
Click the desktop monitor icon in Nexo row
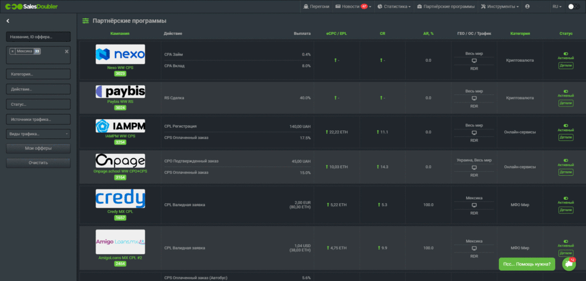click(474, 60)
